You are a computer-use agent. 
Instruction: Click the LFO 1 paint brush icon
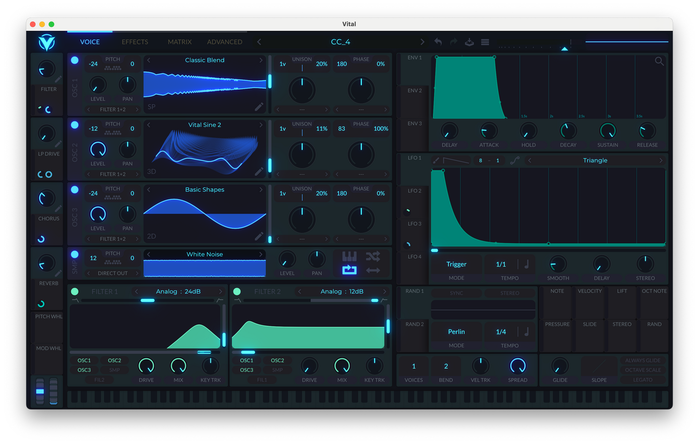[x=436, y=161]
